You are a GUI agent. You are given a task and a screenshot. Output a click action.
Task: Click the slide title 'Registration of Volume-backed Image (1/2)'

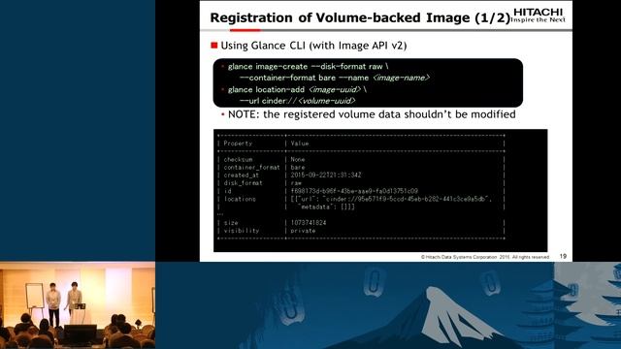[360, 17]
